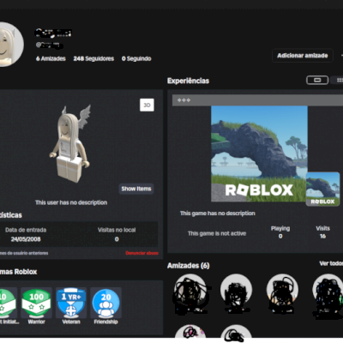Click the Show Items button
The width and height of the screenshot is (343, 343).
point(136,189)
